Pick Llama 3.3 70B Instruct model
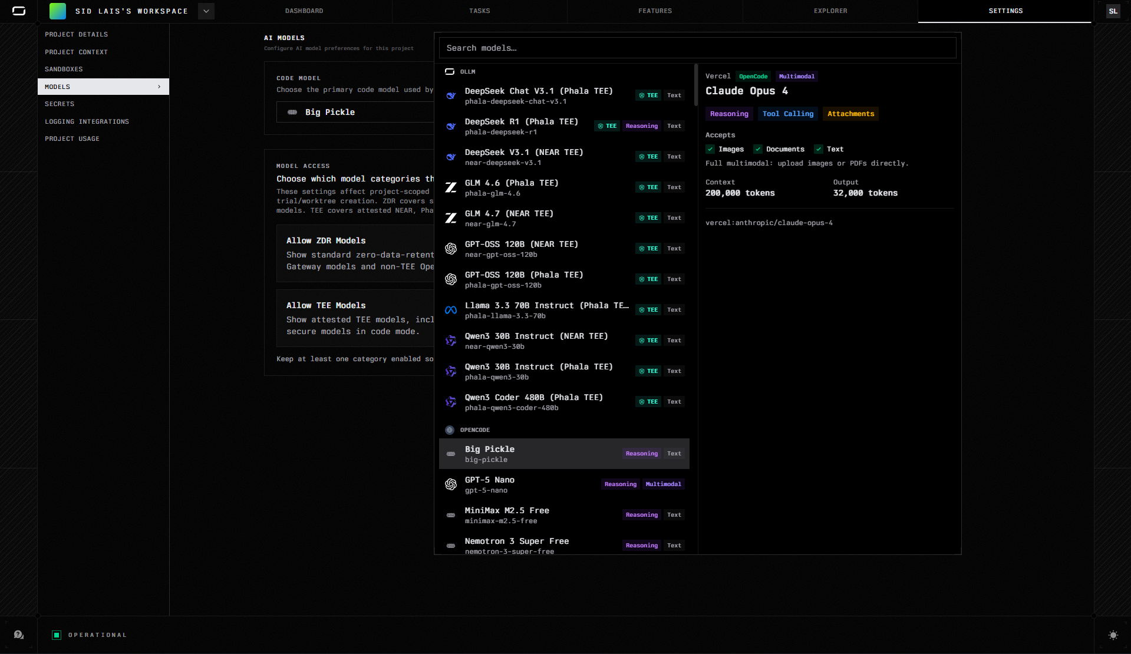Viewport: 1131px width, 654px height. coord(564,310)
